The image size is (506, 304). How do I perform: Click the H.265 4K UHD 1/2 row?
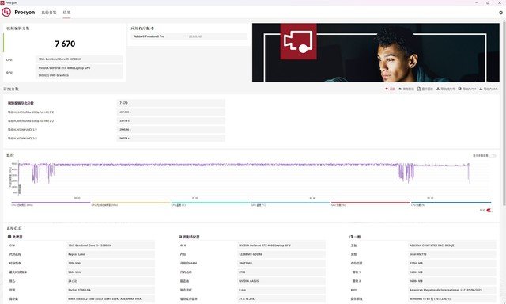pos(116,130)
